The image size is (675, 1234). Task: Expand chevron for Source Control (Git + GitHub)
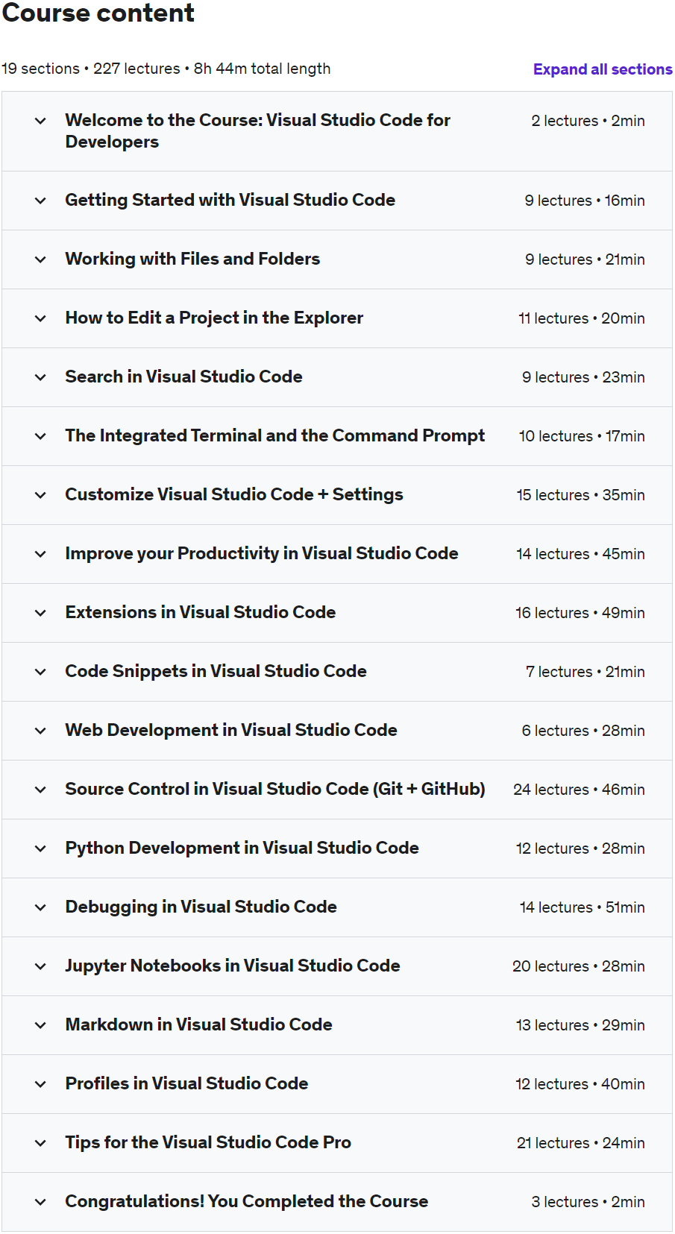[x=40, y=790]
